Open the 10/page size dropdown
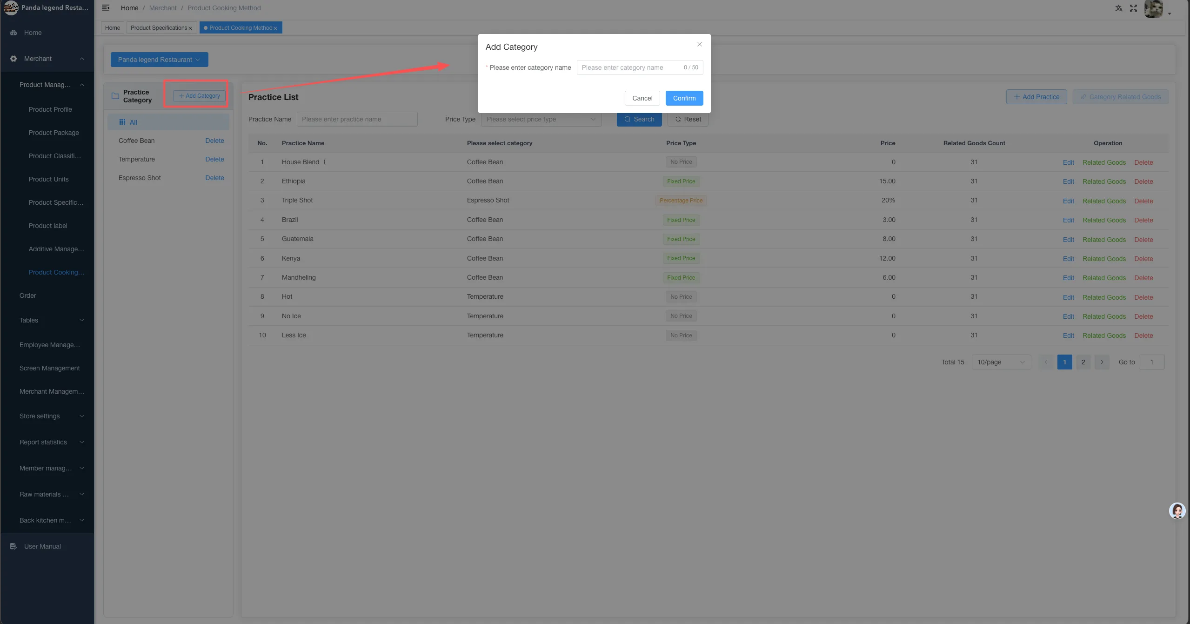 1001,362
